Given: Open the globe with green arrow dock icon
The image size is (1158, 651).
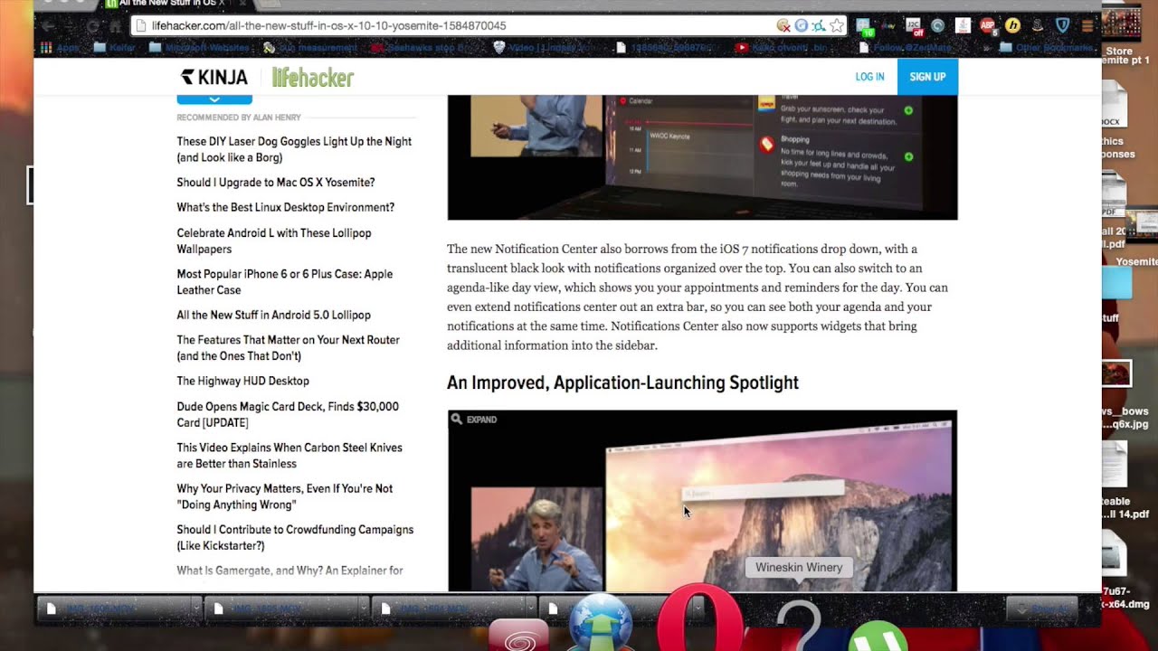Looking at the screenshot, I should pos(600,622).
